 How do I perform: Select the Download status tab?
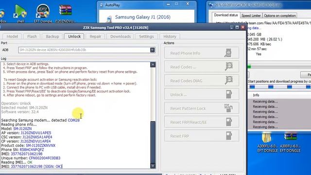(x=225, y=15)
